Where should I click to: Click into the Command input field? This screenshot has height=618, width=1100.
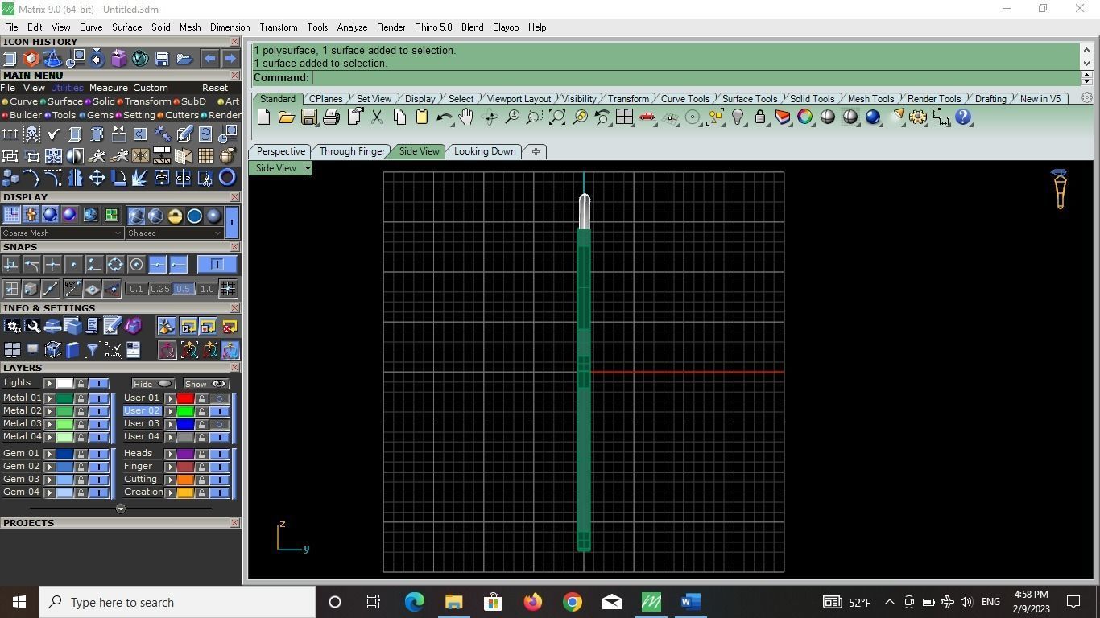(x=696, y=78)
